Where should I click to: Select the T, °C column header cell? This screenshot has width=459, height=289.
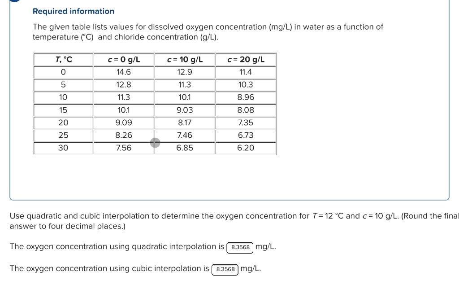63,59
